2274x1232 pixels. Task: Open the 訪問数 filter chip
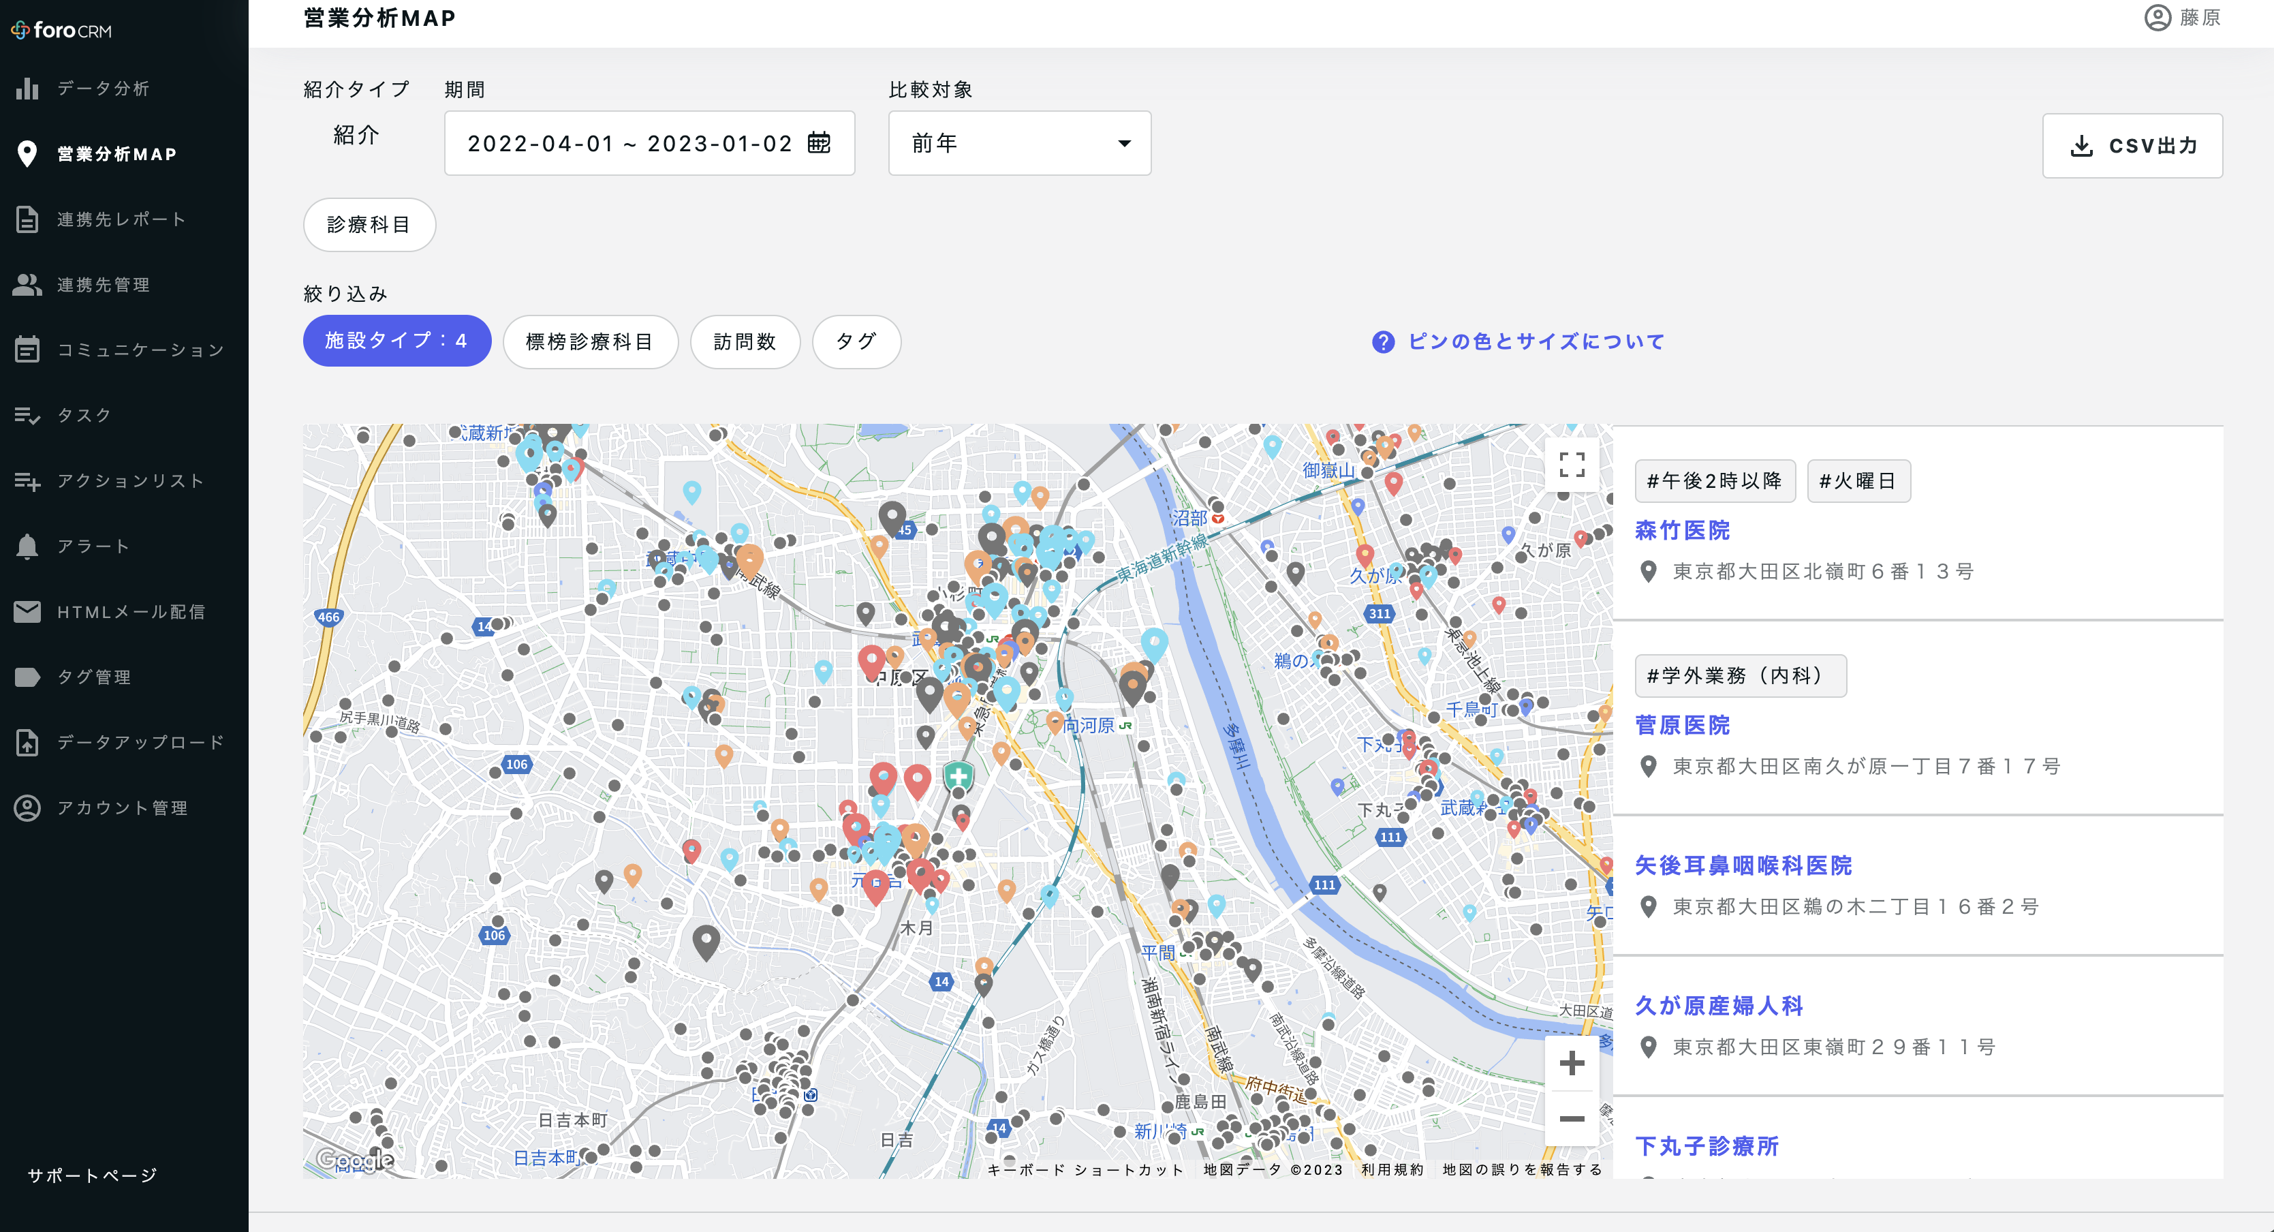tap(745, 342)
